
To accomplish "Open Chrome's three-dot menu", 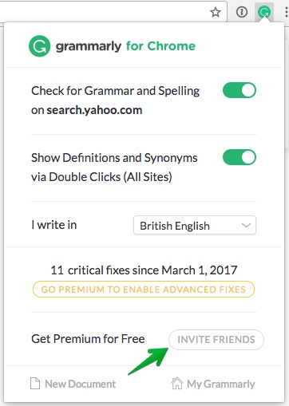I will 286,12.
